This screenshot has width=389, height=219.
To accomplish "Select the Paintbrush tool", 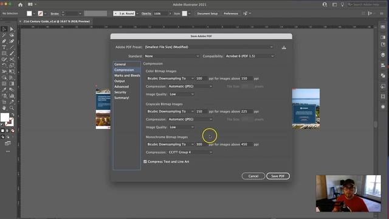I will [12, 53].
